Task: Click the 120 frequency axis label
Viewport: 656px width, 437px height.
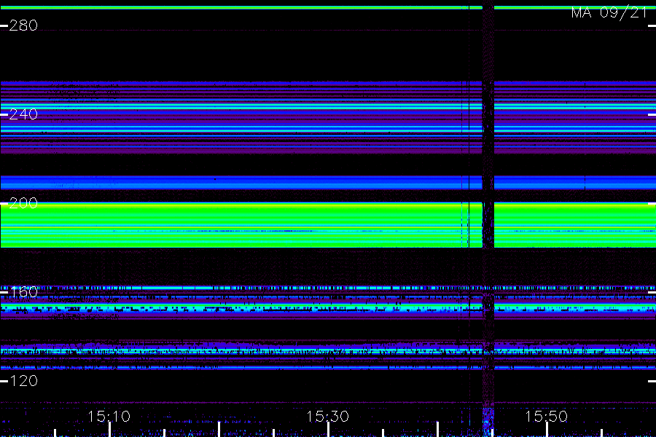Action: pyautogui.click(x=23, y=381)
